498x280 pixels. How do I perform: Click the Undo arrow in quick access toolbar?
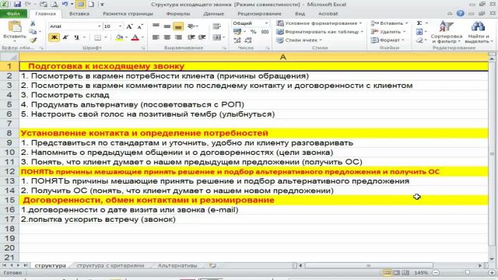65,5
